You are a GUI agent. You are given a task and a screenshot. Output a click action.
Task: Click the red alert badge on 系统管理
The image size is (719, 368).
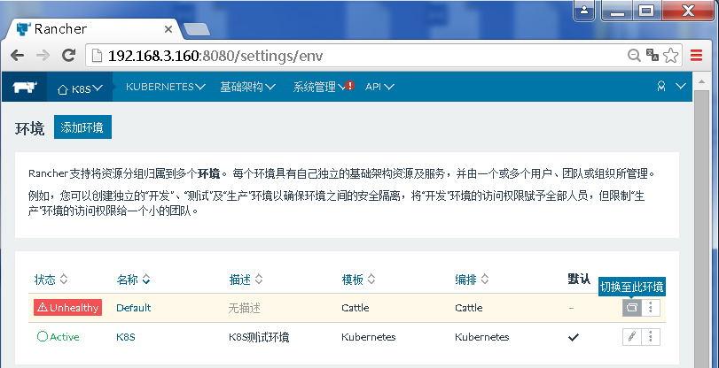(x=350, y=85)
